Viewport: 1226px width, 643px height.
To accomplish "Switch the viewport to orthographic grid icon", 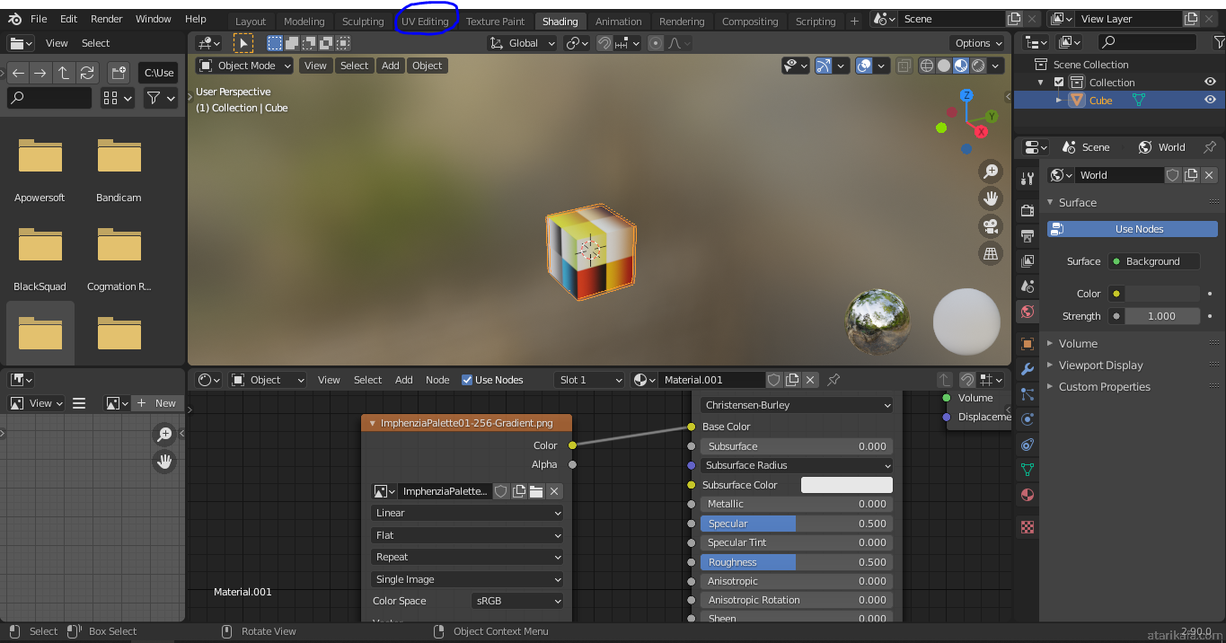I will pos(991,254).
